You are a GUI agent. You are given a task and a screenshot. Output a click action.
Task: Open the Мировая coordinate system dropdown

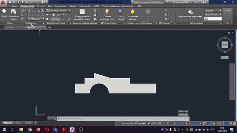36,19
